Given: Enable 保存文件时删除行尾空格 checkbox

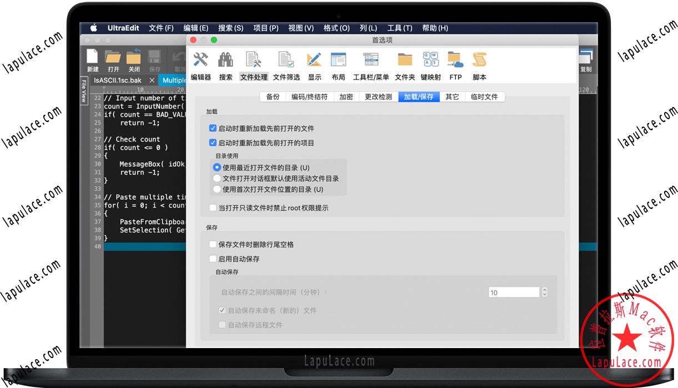Looking at the screenshot, I should click(213, 244).
